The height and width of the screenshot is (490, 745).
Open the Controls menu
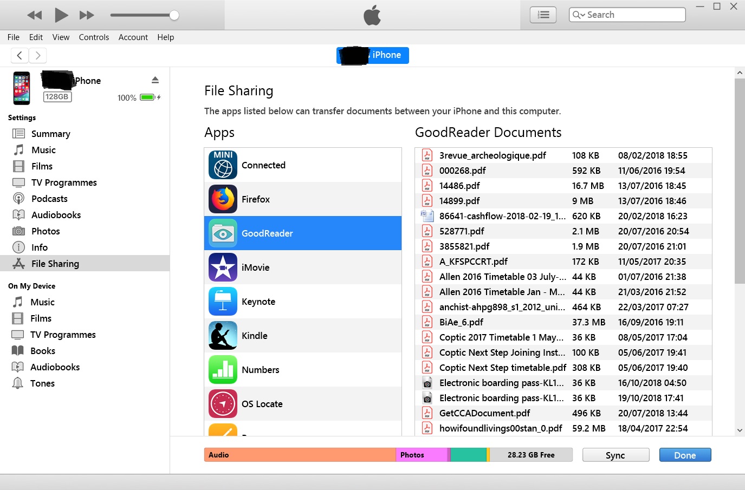(x=94, y=37)
